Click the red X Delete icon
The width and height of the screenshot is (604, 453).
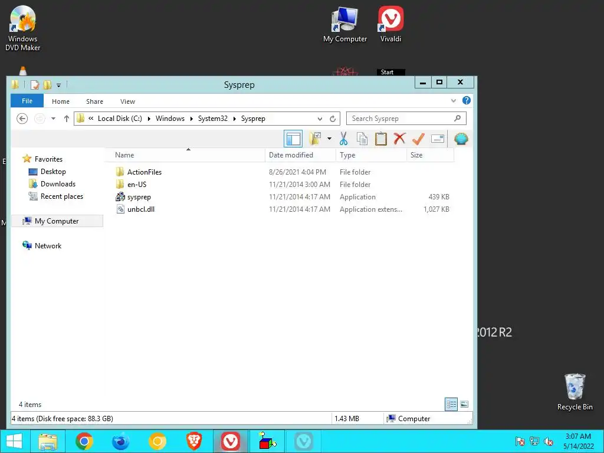399,138
